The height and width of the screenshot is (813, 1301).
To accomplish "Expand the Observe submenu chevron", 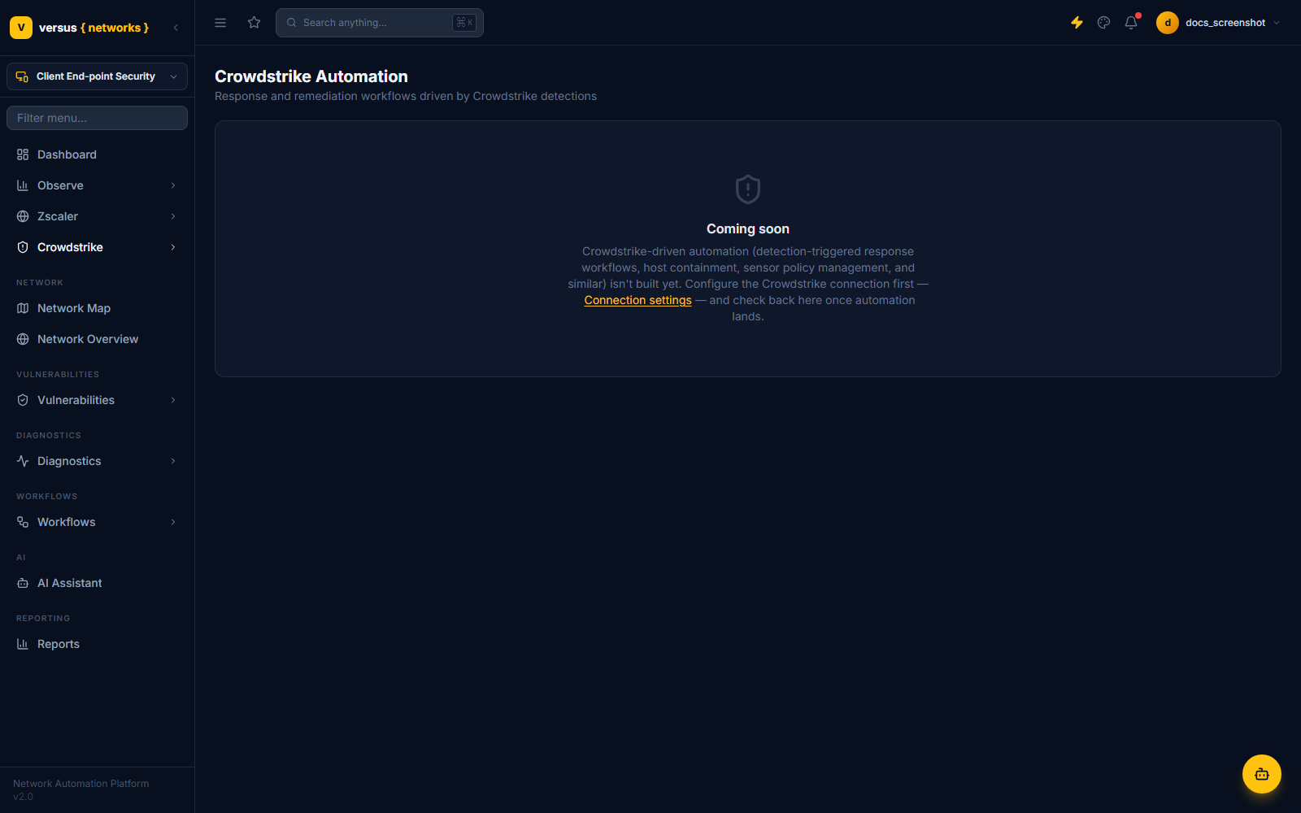I will [x=173, y=185].
